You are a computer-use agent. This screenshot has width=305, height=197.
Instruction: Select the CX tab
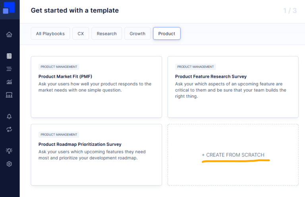[81, 34]
